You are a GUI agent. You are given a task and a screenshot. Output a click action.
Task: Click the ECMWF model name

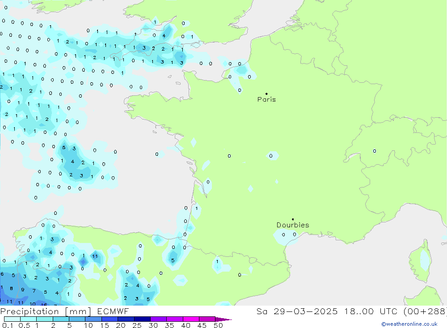point(113,311)
